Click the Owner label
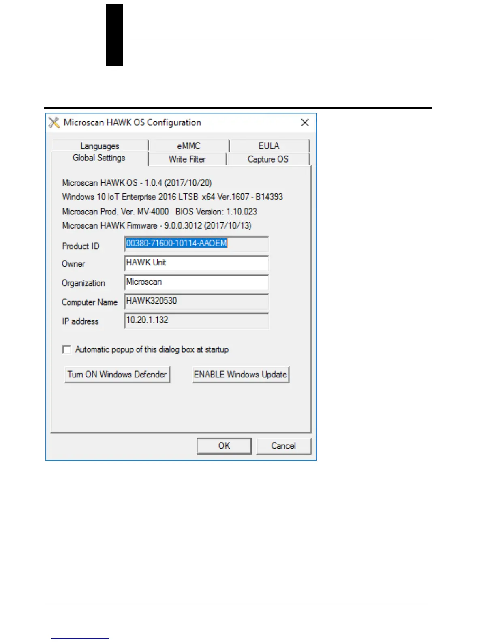Viewport: 496px width, 642px height. pyautogui.click(x=73, y=264)
